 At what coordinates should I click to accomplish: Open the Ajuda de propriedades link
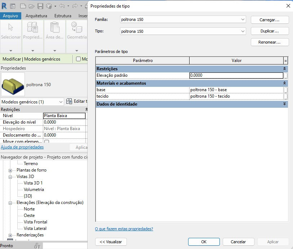pyautogui.click(x=22, y=147)
